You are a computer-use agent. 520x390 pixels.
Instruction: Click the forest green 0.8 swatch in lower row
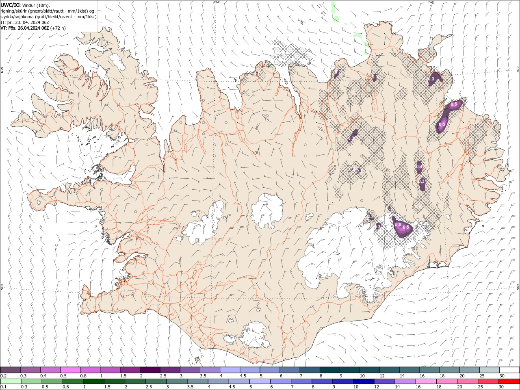[73, 381]
